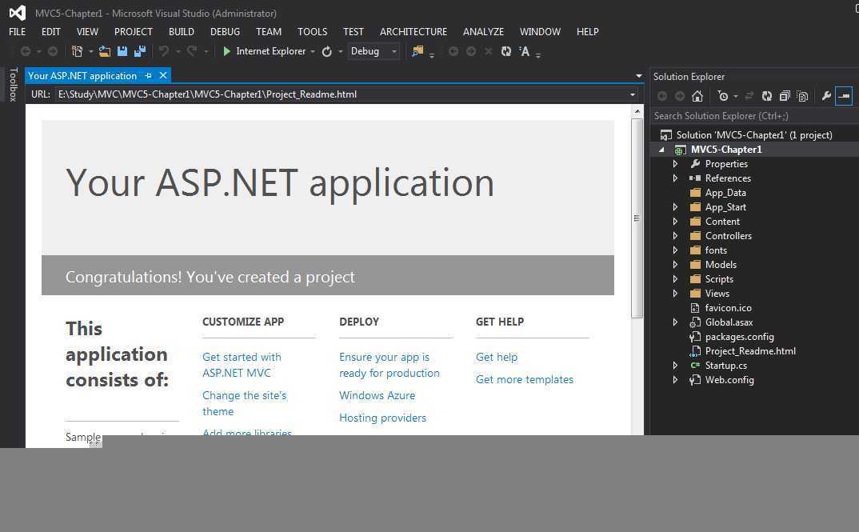Start debugging with green play arrow
This screenshot has width=859, height=532.
[x=227, y=51]
